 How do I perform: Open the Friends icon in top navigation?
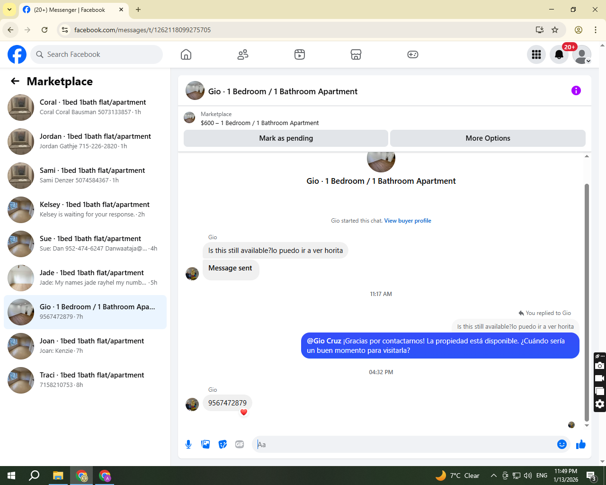tap(243, 54)
